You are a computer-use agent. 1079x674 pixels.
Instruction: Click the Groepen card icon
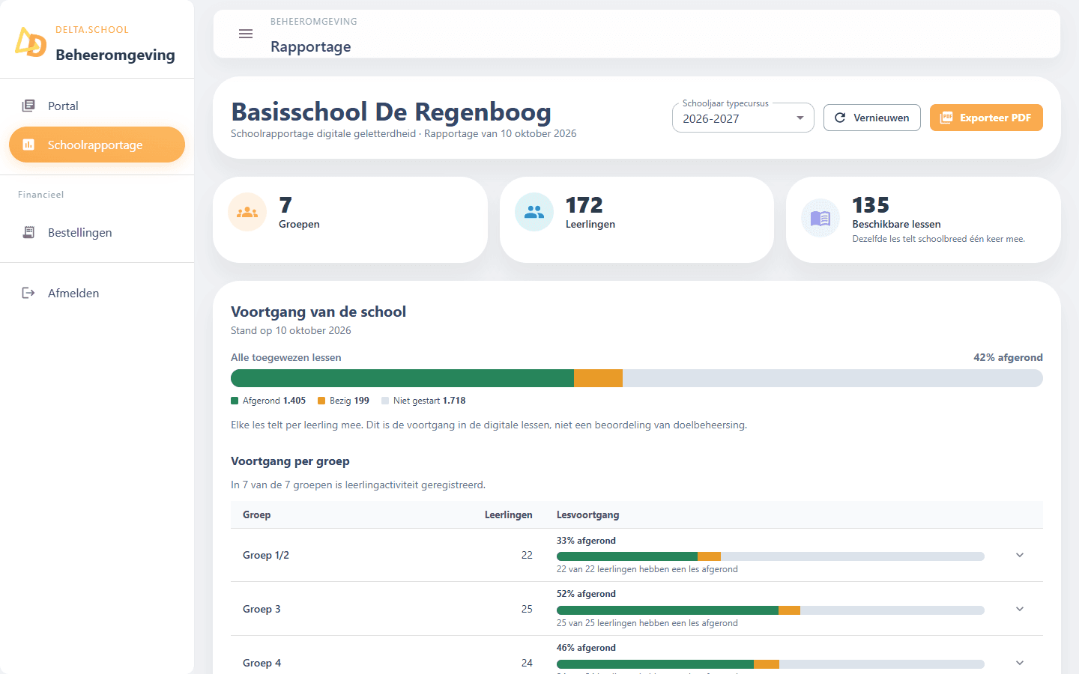click(247, 212)
